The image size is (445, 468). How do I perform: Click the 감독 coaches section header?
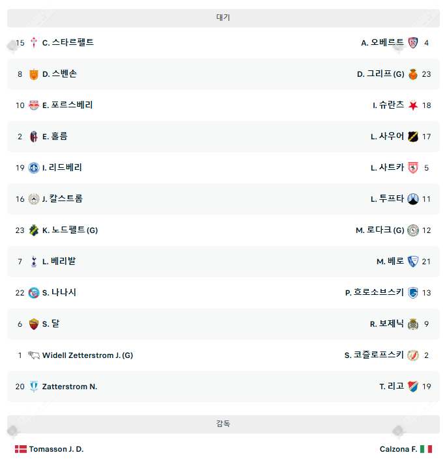pos(223,424)
